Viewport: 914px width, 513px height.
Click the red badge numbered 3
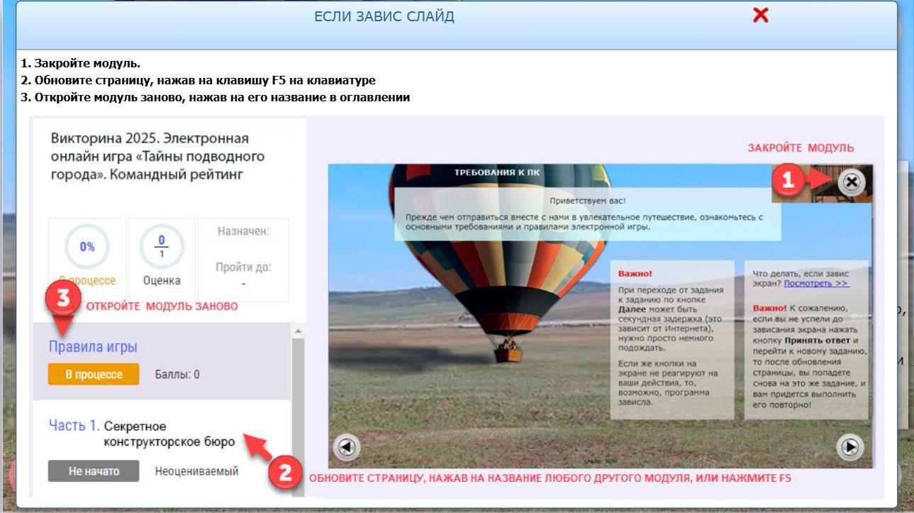pos(62,298)
